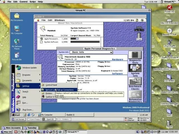
Task: Switch to Basilisk II taskbar button
Action: click(x=80, y=115)
